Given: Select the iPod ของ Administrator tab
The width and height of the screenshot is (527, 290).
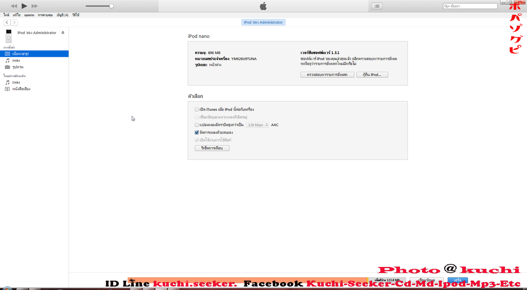Looking at the screenshot, I should coord(263,22).
